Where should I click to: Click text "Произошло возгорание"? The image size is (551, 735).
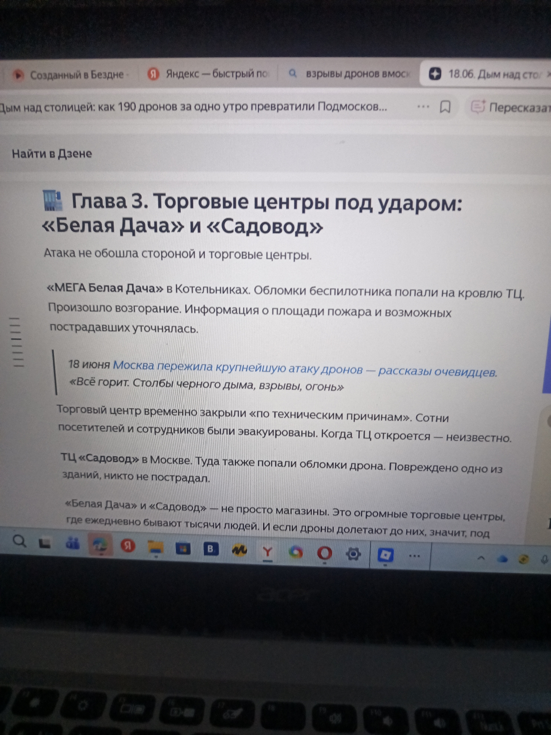click(115, 308)
